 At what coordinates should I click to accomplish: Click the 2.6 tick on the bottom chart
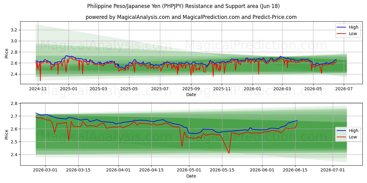(15, 129)
